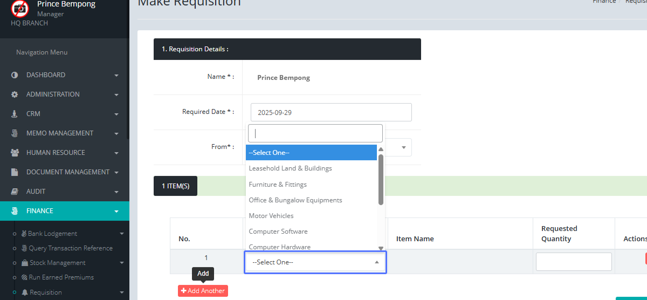This screenshot has width=647, height=300.
Task: Click the dropdown list scrollbar
Action: tap(381, 180)
